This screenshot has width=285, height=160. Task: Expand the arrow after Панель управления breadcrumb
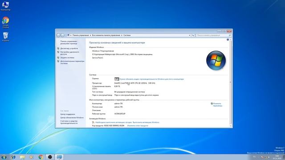(x=90, y=36)
